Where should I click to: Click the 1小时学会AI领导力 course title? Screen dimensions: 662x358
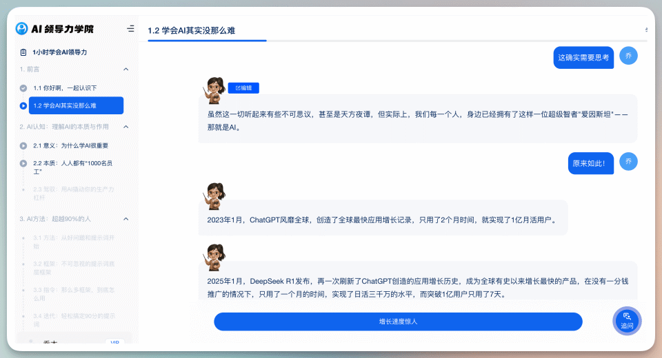[59, 52]
